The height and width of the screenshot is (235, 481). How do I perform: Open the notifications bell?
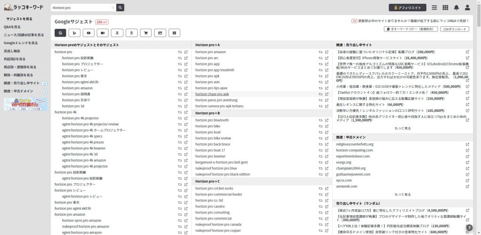click(457, 8)
